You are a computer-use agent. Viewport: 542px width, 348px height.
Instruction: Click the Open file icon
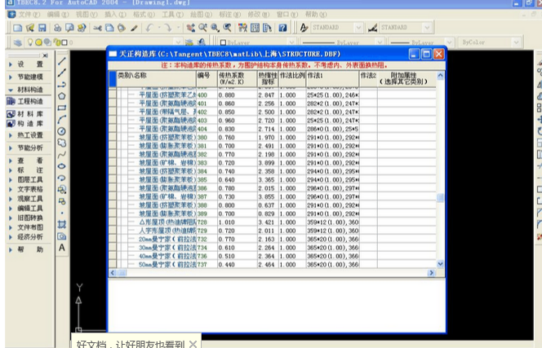click(30, 28)
